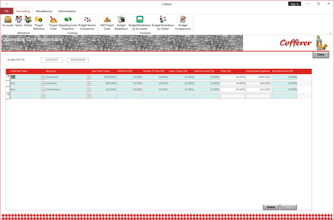The height and width of the screenshot is (220, 334).
Task: Click the Forecasted Expense column header
Action: point(258,71)
